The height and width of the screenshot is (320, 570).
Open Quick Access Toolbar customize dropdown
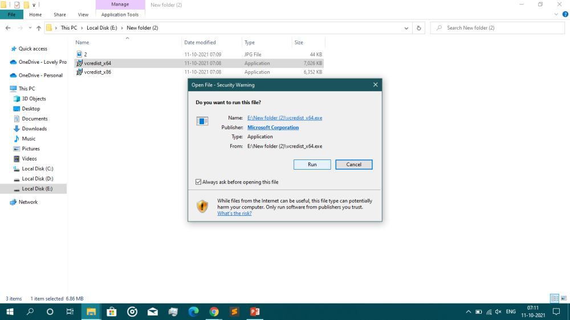[34, 5]
